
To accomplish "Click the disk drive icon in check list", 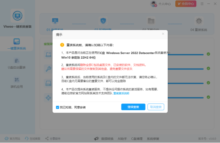I will [x=49, y=83].
